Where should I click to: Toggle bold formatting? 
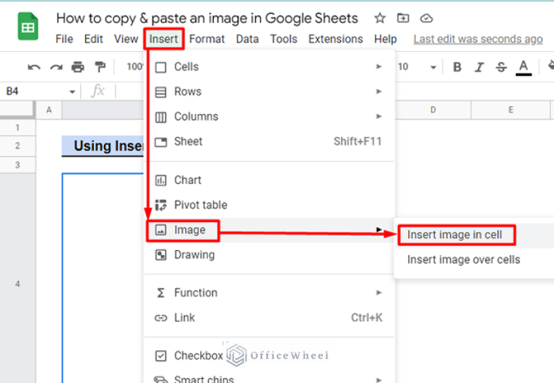pyautogui.click(x=456, y=67)
